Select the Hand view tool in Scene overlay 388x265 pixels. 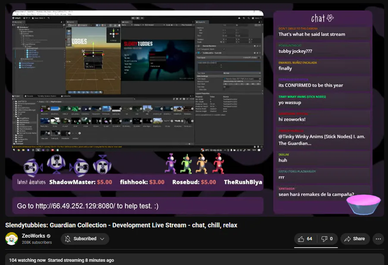pyautogui.click(x=69, y=31)
